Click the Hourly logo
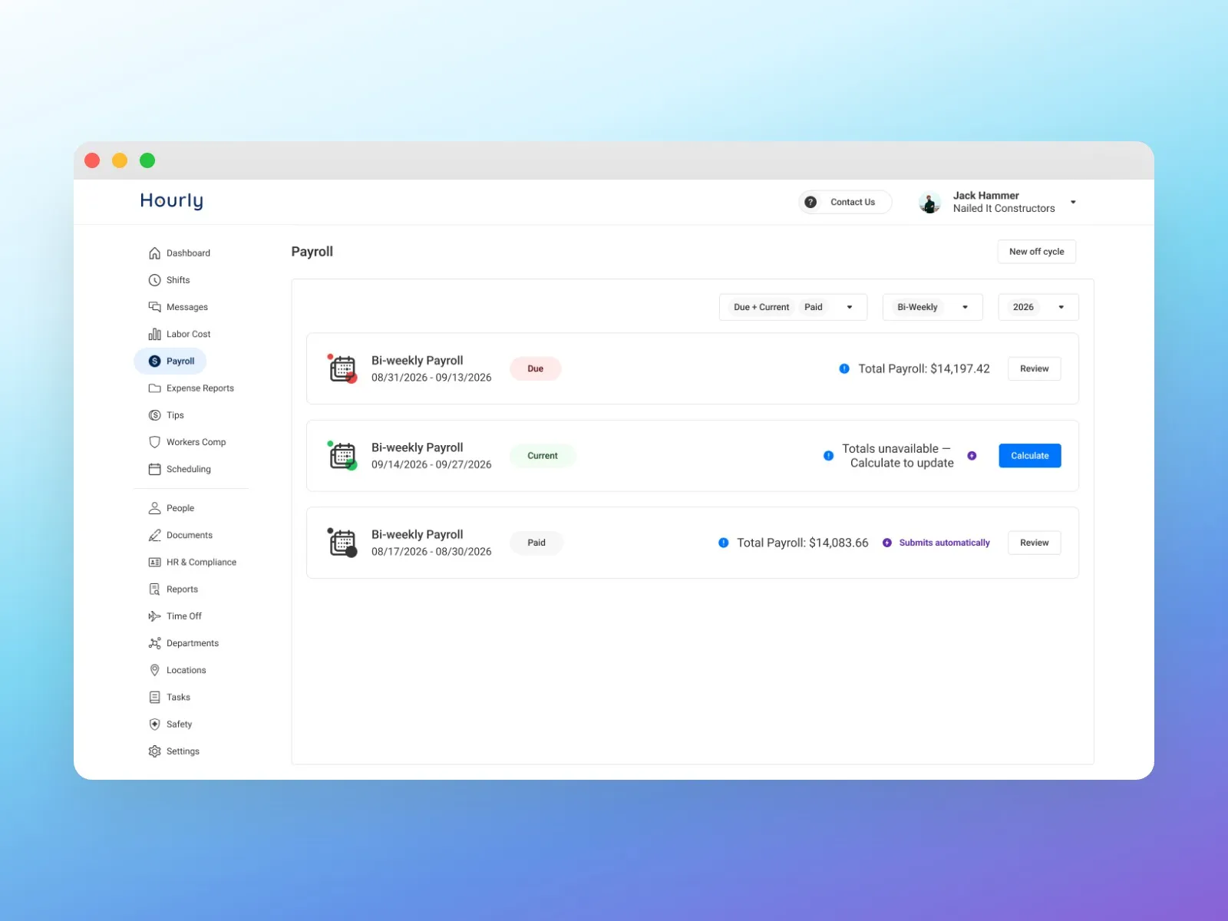 (172, 201)
